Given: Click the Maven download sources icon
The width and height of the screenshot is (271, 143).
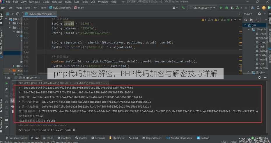Looking at the screenshot, I should pos(257,20).
